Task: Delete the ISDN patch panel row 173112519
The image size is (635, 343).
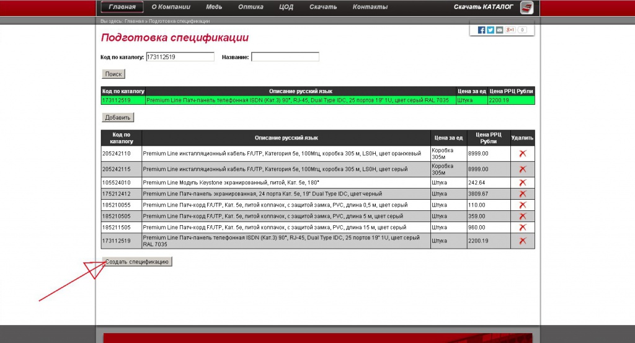Action: coord(522,241)
